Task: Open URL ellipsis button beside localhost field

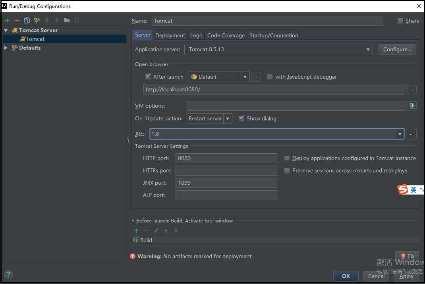Action: 412,90
